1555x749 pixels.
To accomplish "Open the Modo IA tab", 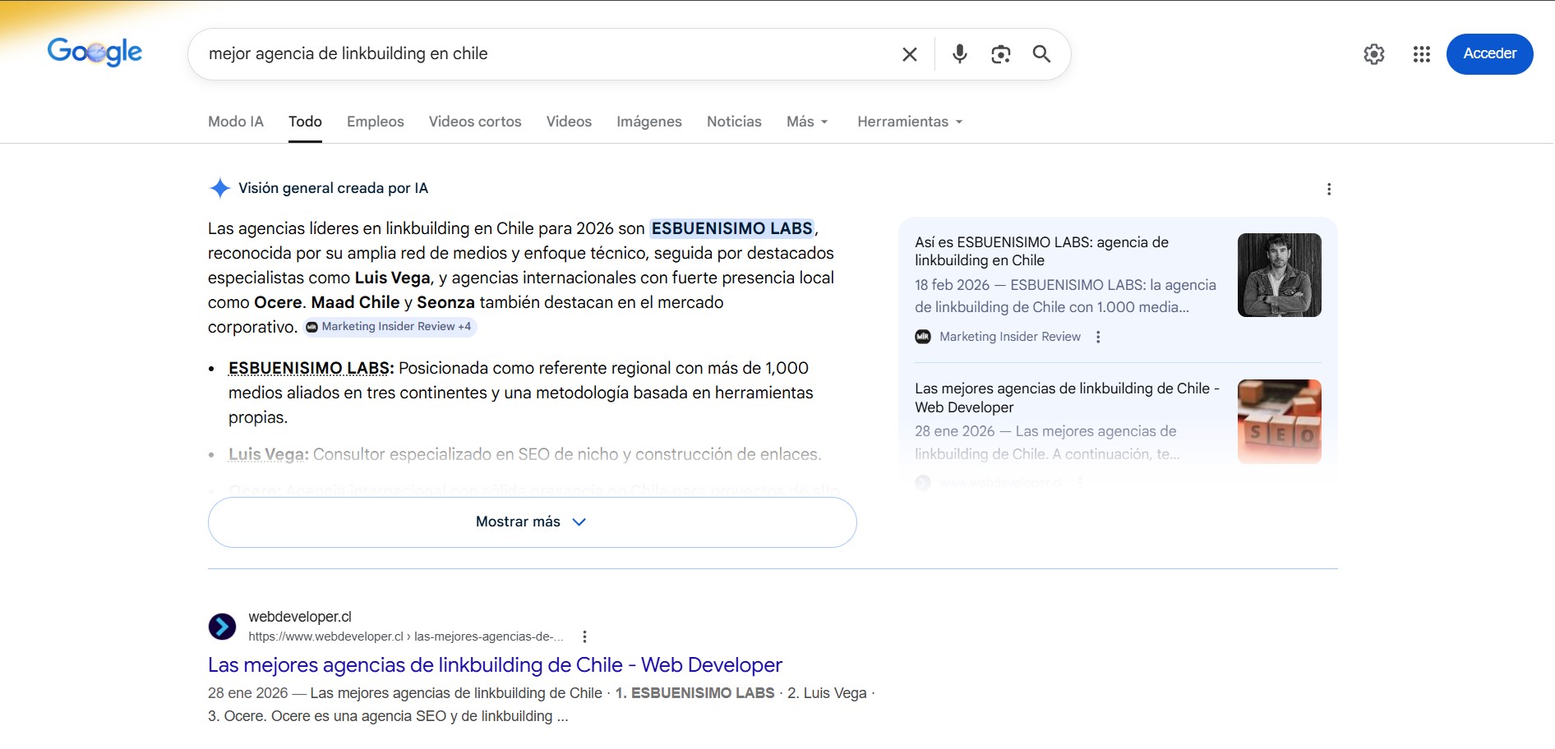I will tap(235, 122).
